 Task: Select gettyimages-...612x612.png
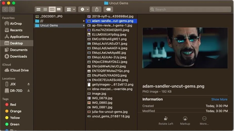[112, 85]
